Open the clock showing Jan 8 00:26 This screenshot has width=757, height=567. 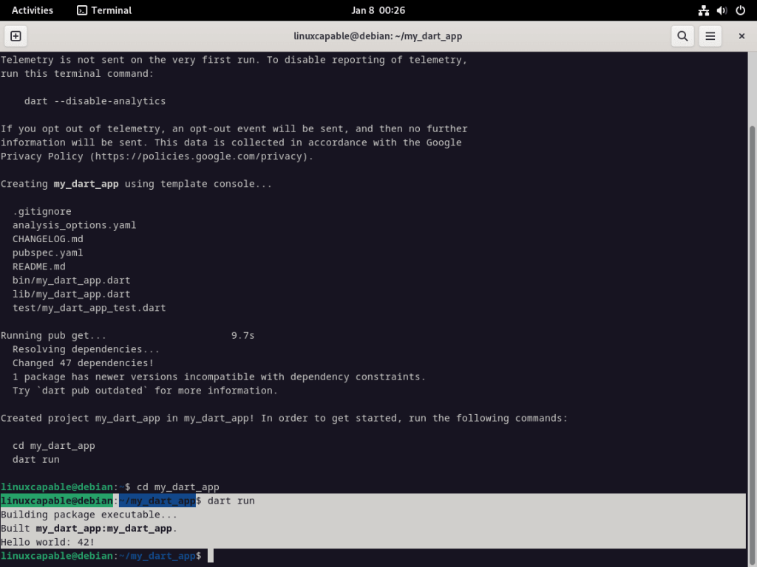coord(378,10)
